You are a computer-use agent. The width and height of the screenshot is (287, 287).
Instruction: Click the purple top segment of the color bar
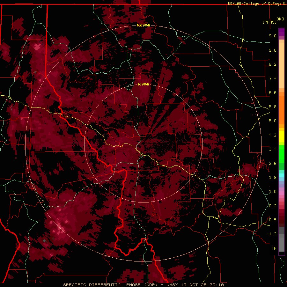click(x=282, y=32)
